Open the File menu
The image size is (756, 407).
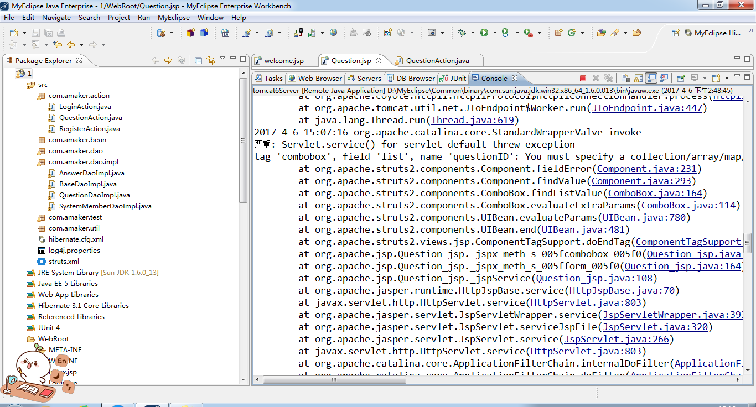(x=9, y=17)
